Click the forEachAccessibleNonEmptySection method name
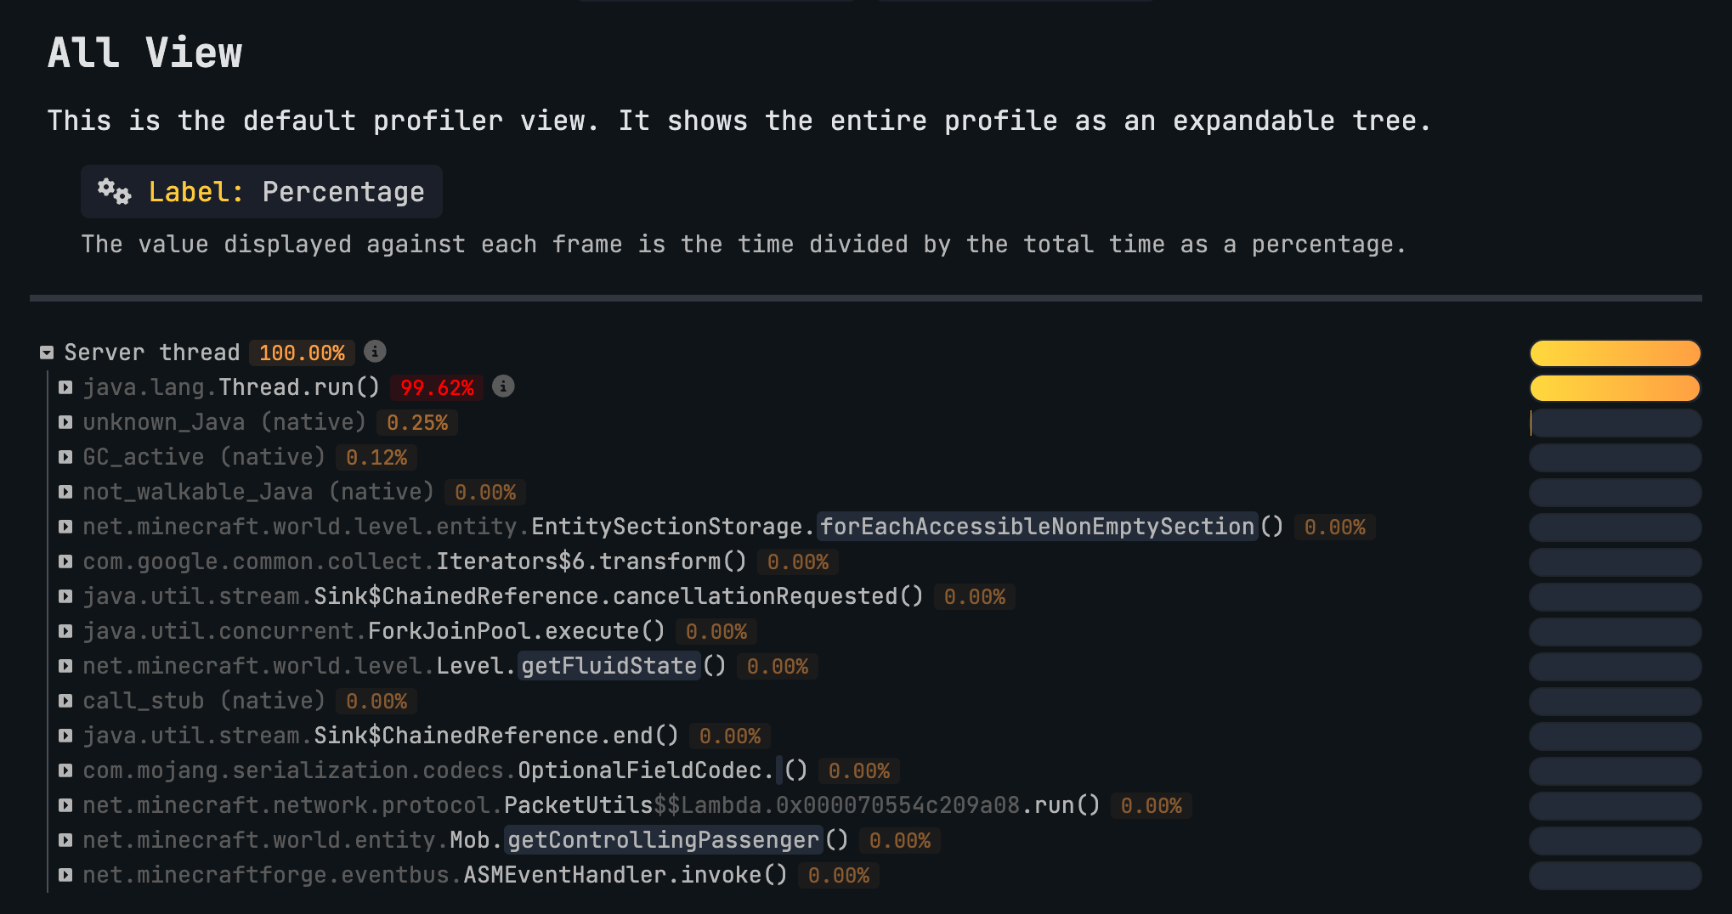Screen dimensions: 1732x914 1037,527
